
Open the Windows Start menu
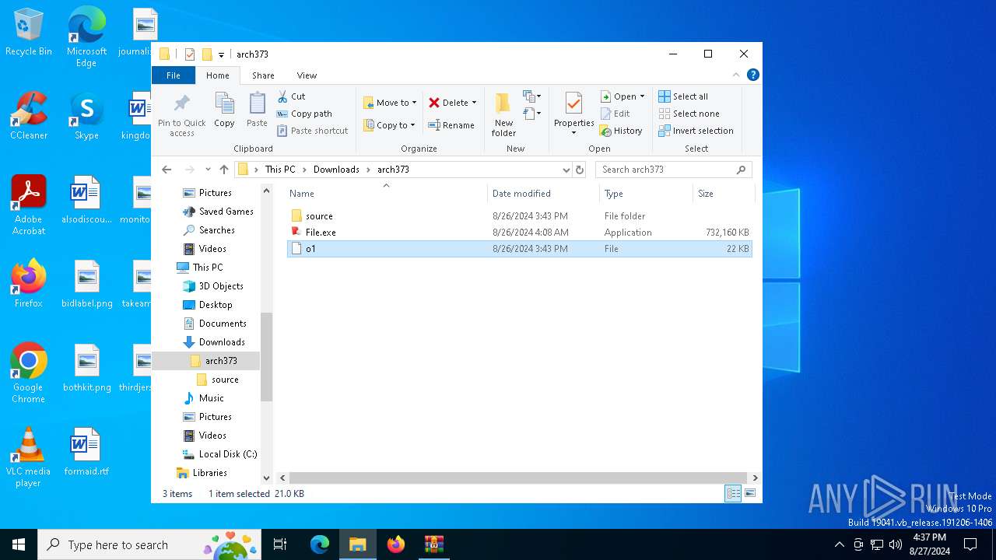click(x=19, y=544)
